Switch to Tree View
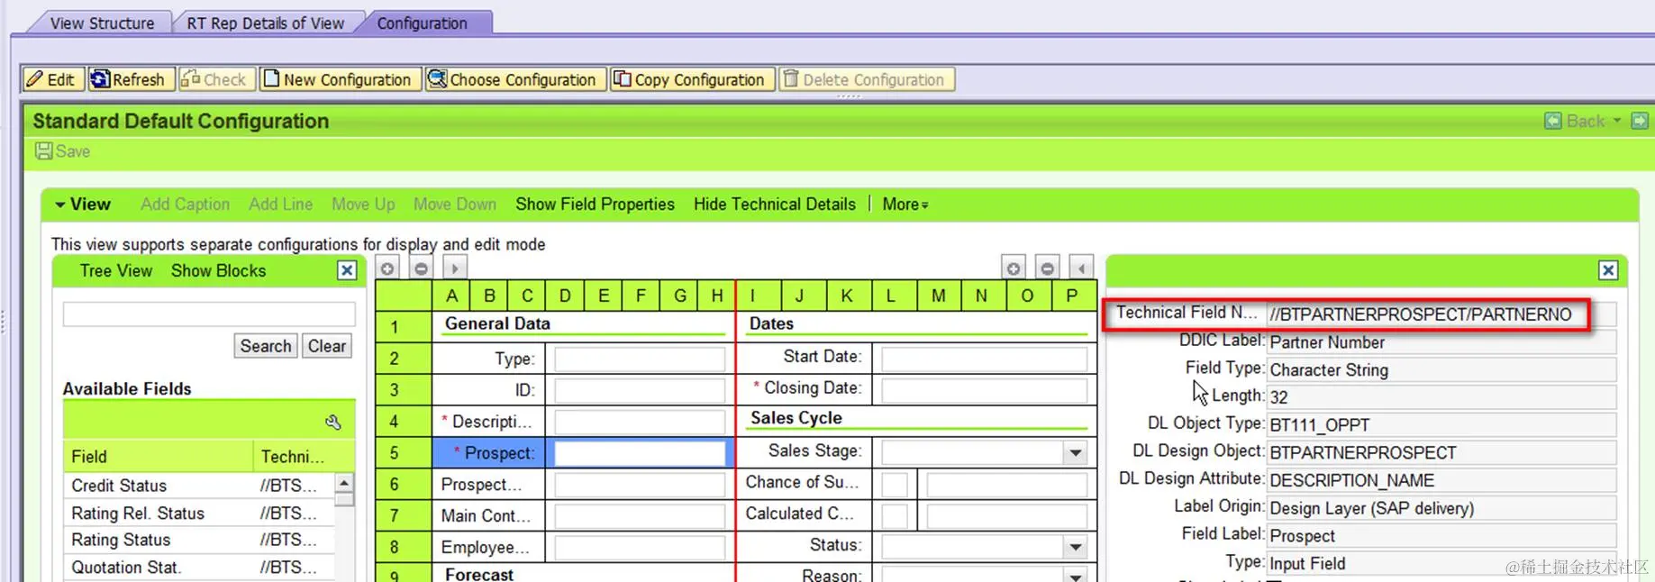This screenshot has width=1655, height=582. (116, 270)
